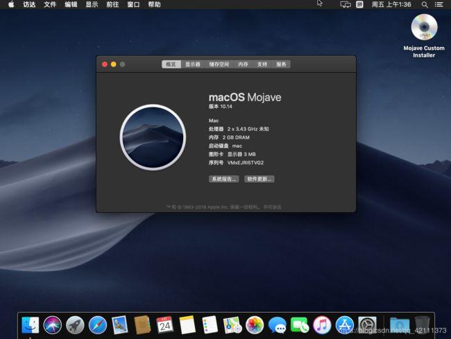The height and width of the screenshot is (339, 451).
Task: Click the macOS Mojave title text
Action: 245,98
